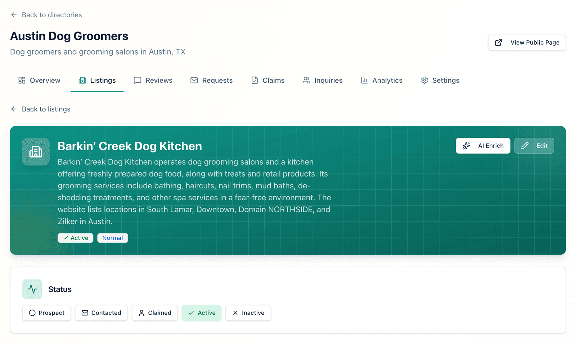Edit the Barkin' Creek listing

pyautogui.click(x=534, y=146)
